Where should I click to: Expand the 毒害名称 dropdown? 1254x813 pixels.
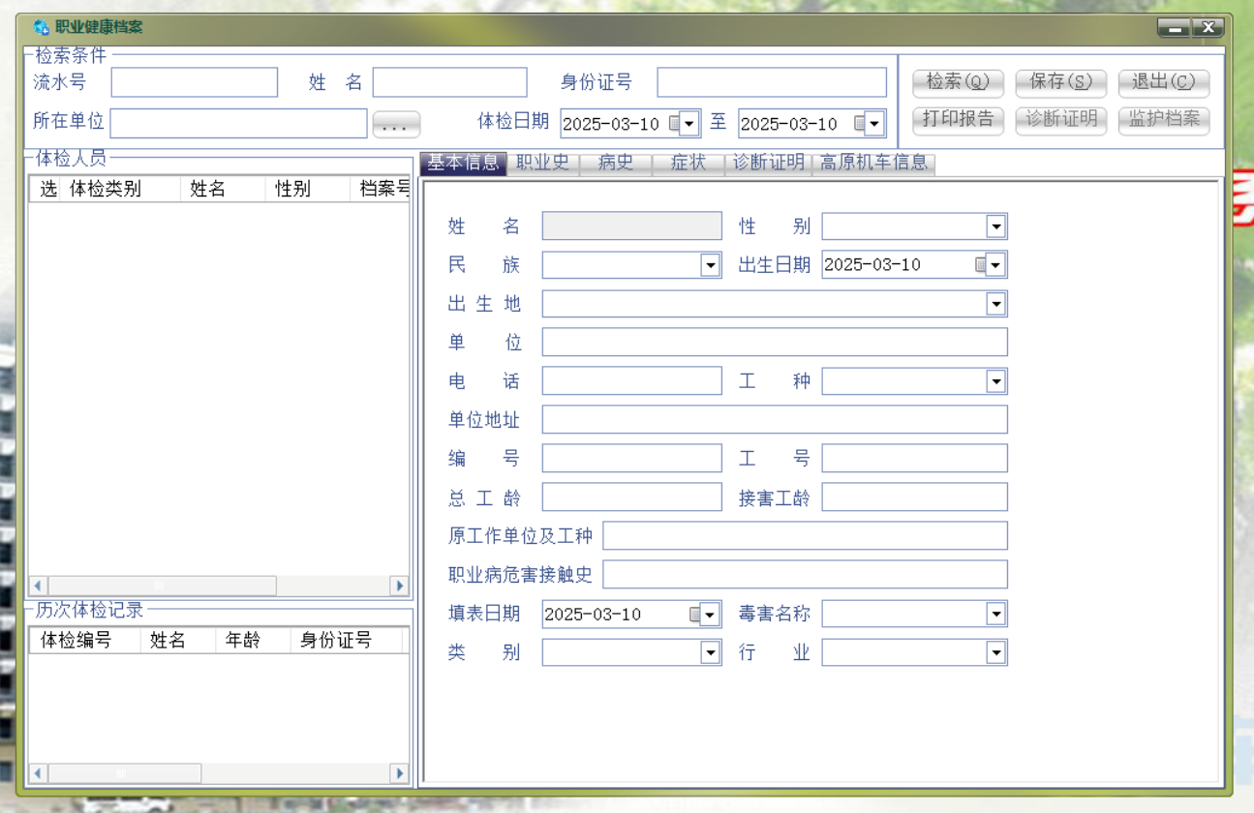[x=995, y=614]
